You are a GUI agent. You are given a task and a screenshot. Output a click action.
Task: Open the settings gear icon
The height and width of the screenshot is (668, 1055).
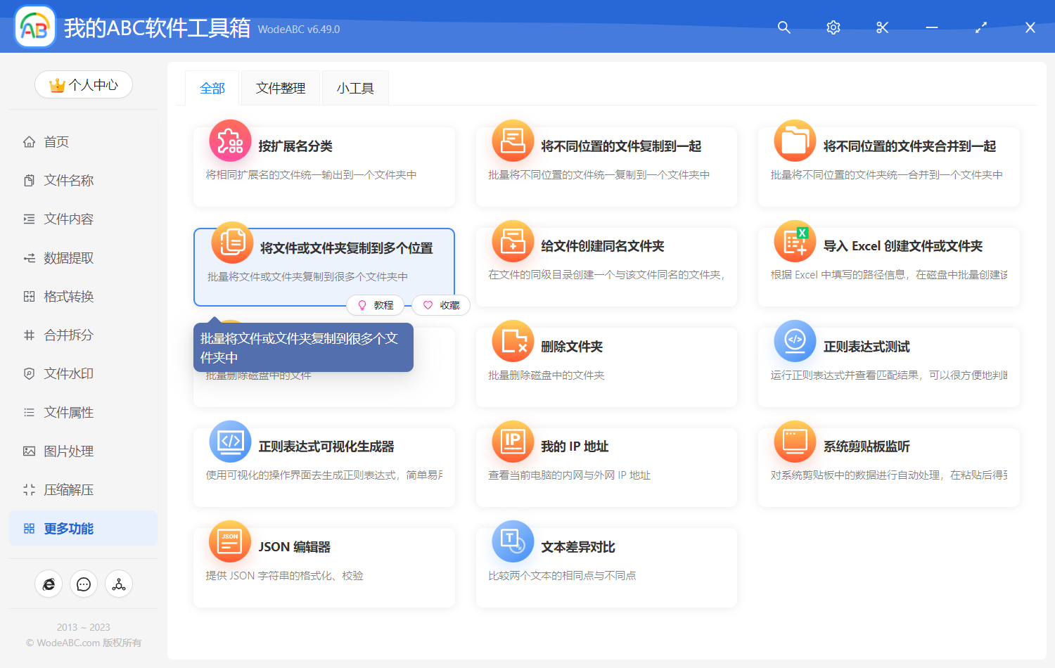(x=833, y=27)
